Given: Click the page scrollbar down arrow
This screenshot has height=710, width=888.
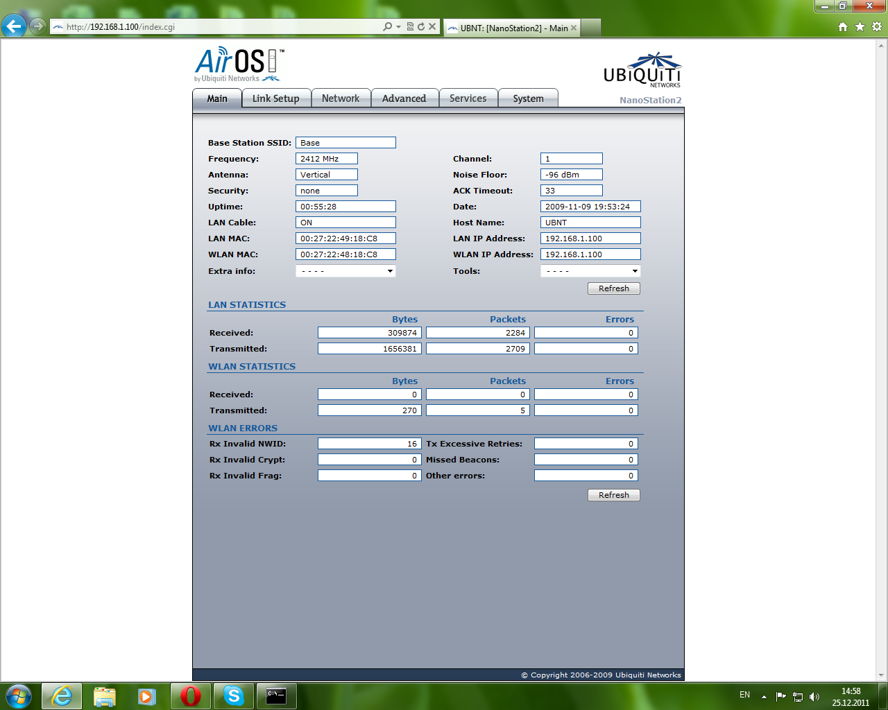Looking at the screenshot, I should click(882, 676).
